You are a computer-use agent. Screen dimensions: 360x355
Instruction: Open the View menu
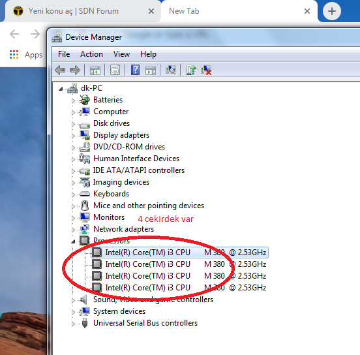pos(121,54)
